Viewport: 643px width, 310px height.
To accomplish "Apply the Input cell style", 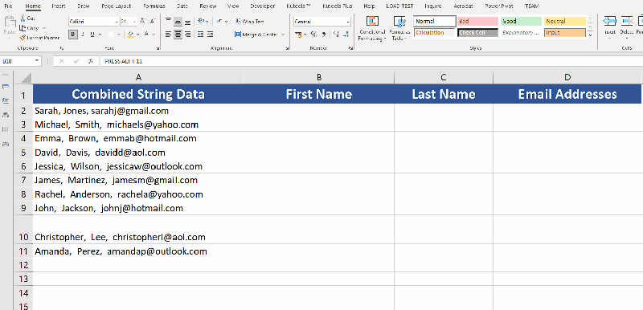I will [564, 33].
